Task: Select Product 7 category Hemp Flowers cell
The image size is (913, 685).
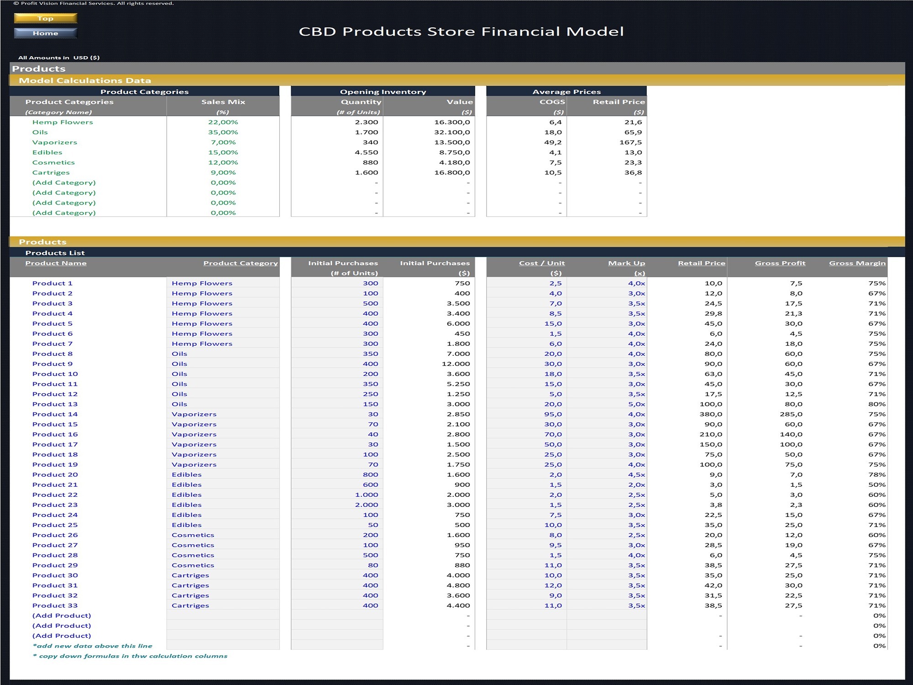Action: tap(223, 343)
